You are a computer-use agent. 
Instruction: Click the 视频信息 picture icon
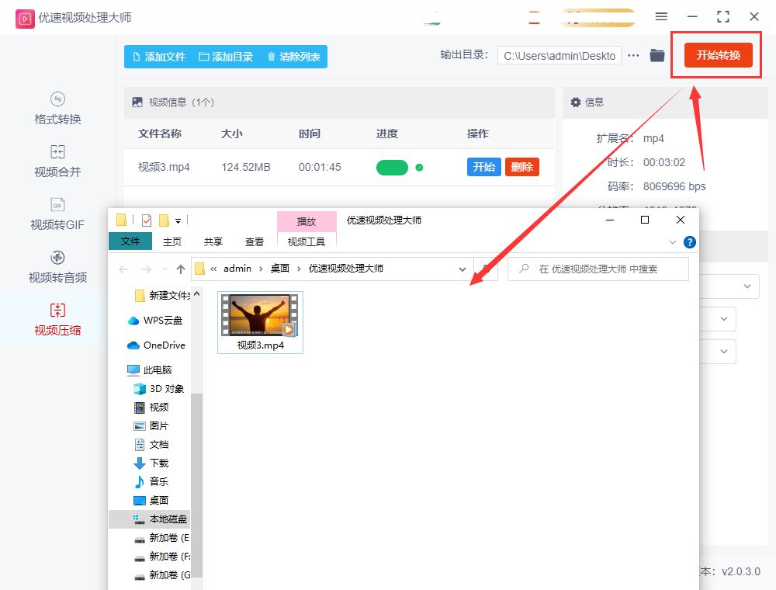point(137,102)
